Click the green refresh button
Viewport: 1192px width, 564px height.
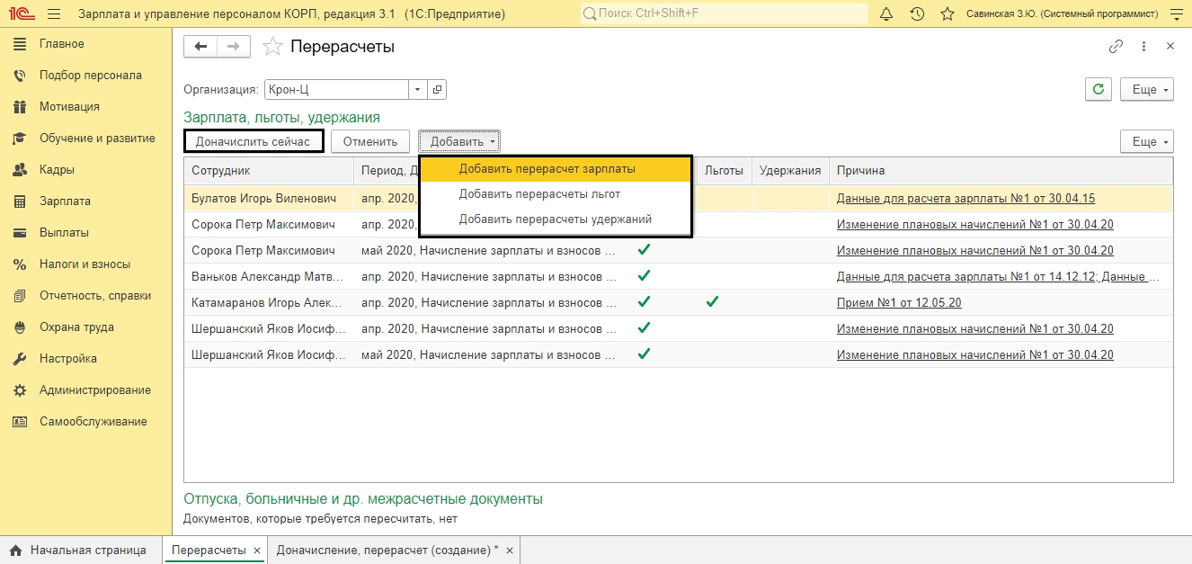click(x=1099, y=90)
